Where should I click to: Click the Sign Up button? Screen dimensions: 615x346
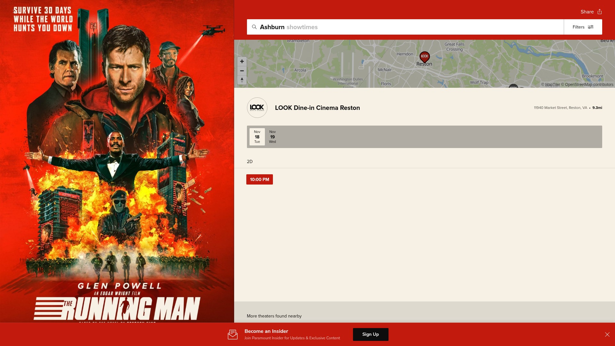click(x=371, y=334)
